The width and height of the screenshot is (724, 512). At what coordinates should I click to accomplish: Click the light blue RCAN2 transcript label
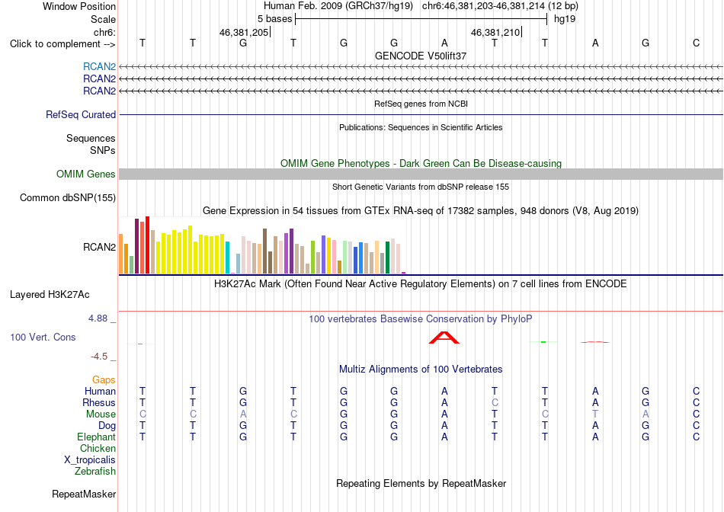coord(99,66)
